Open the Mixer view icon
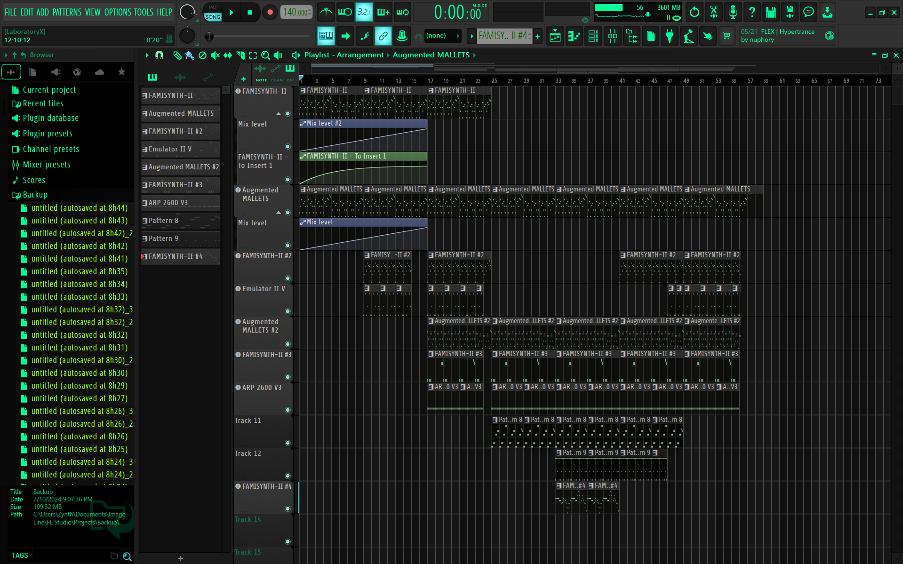 point(613,36)
